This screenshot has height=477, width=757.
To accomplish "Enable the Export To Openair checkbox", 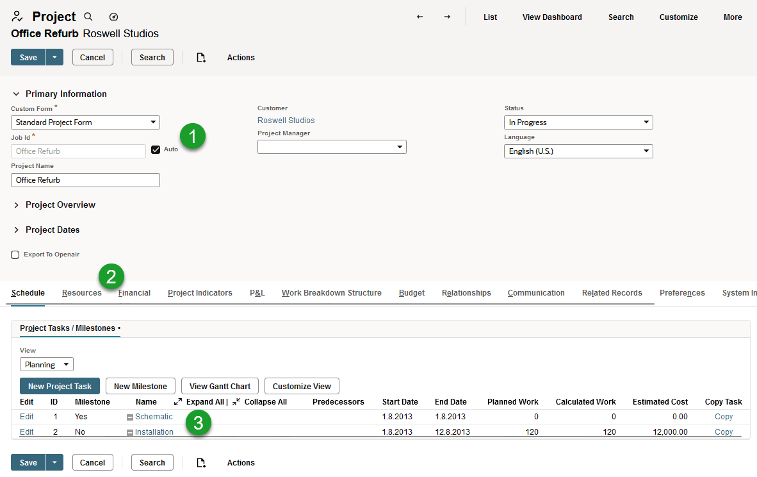I will pyautogui.click(x=15, y=255).
